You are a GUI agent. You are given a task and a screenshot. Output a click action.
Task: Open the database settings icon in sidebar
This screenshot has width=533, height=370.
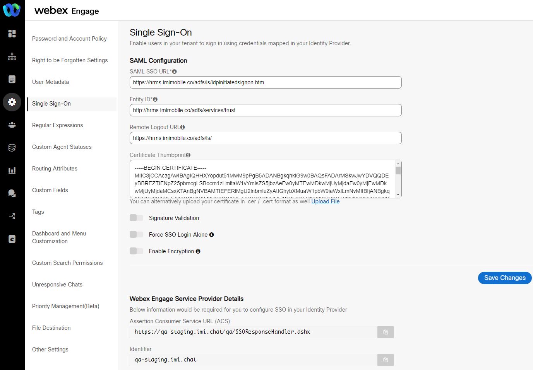click(12, 148)
